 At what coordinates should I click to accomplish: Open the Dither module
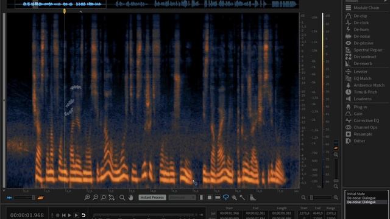coord(355,141)
